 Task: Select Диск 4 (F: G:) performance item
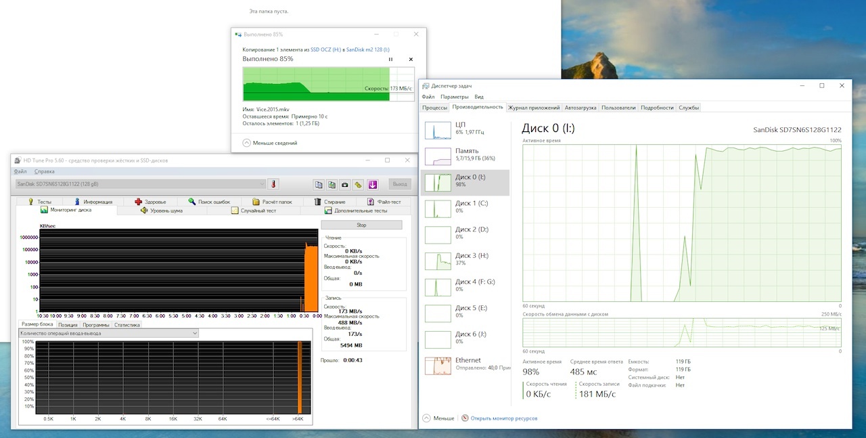point(465,286)
